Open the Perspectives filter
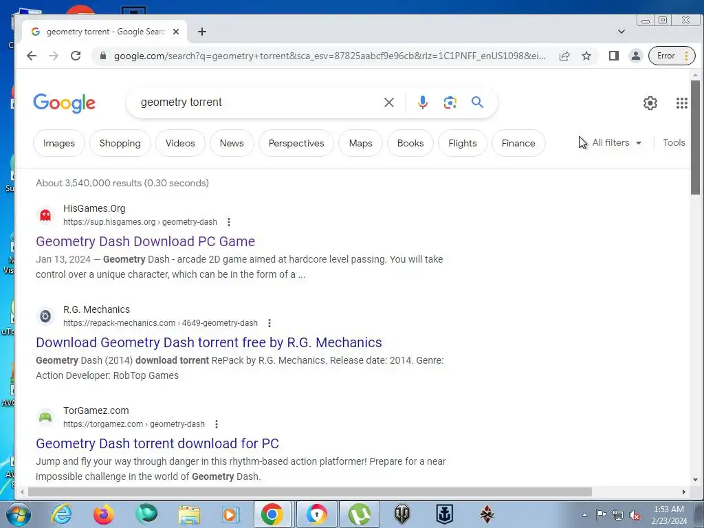The width and height of the screenshot is (704, 528). click(x=296, y=143)
